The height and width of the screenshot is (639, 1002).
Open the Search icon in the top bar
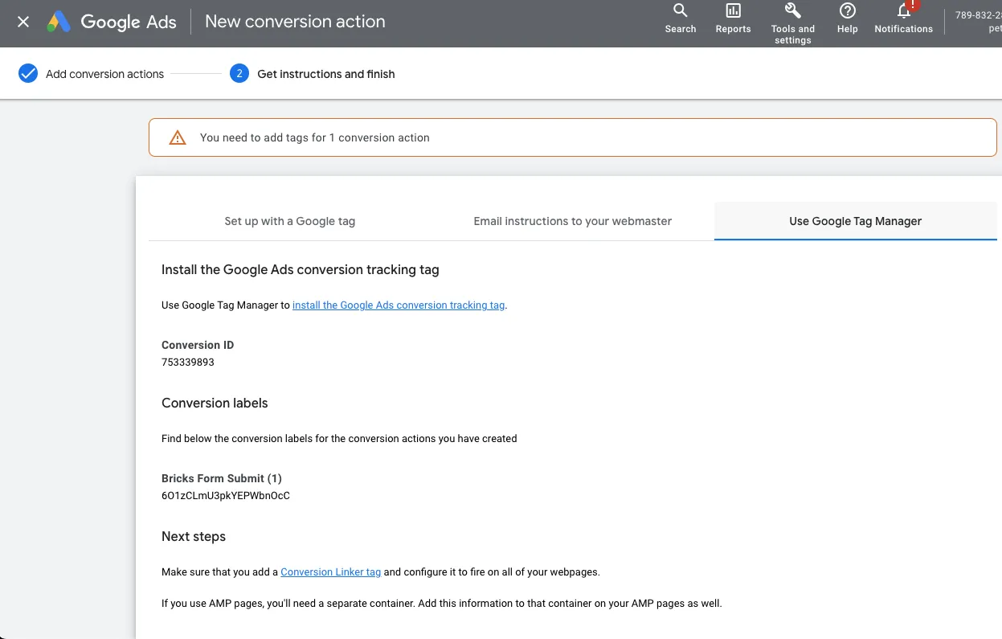680,16
